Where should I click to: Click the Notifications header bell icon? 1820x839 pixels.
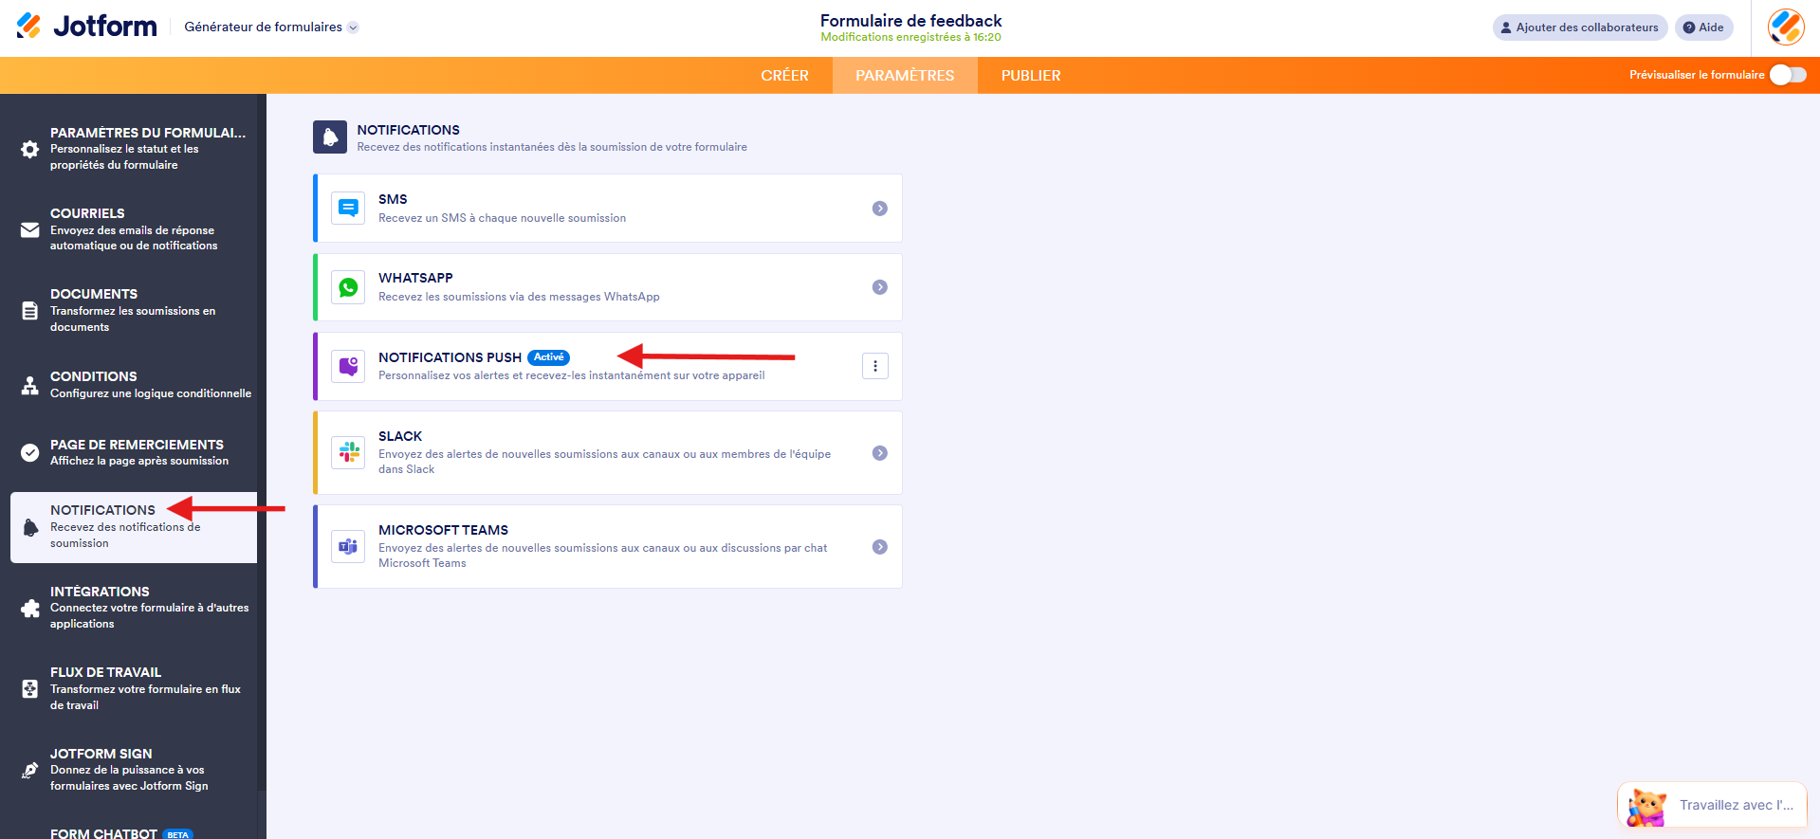[x=330, y=137]
